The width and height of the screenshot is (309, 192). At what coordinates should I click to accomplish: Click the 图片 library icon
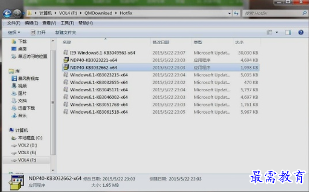14,93
